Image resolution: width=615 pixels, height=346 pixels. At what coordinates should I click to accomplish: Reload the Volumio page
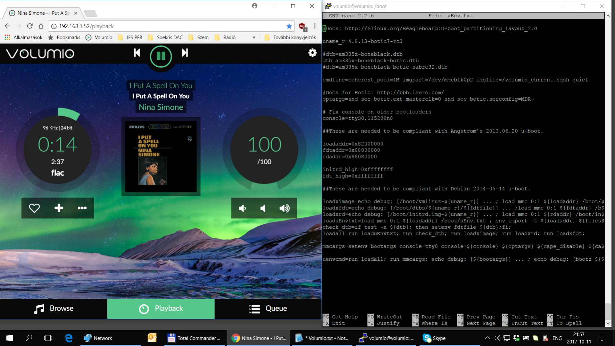[x=30, y=26]
